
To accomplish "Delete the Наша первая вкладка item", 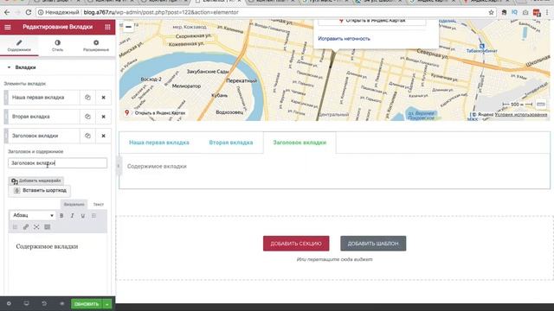I will (x=104, y=98).
